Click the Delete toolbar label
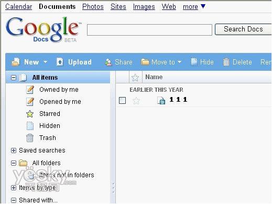The width and height of the screenshot is (272, 204). (x=242, y=62)
